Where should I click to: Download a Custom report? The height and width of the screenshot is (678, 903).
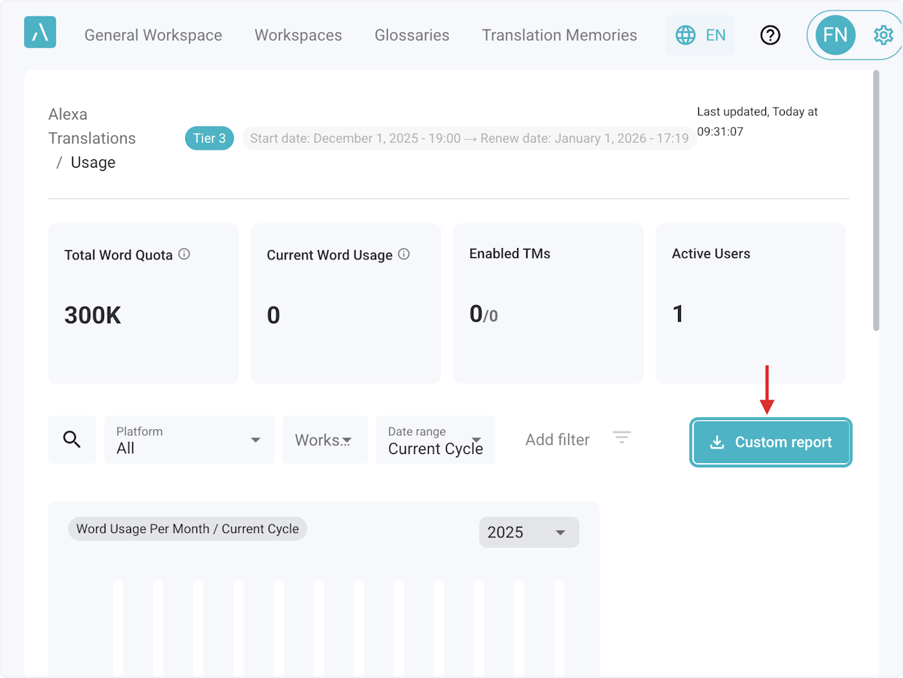point(771,443)
